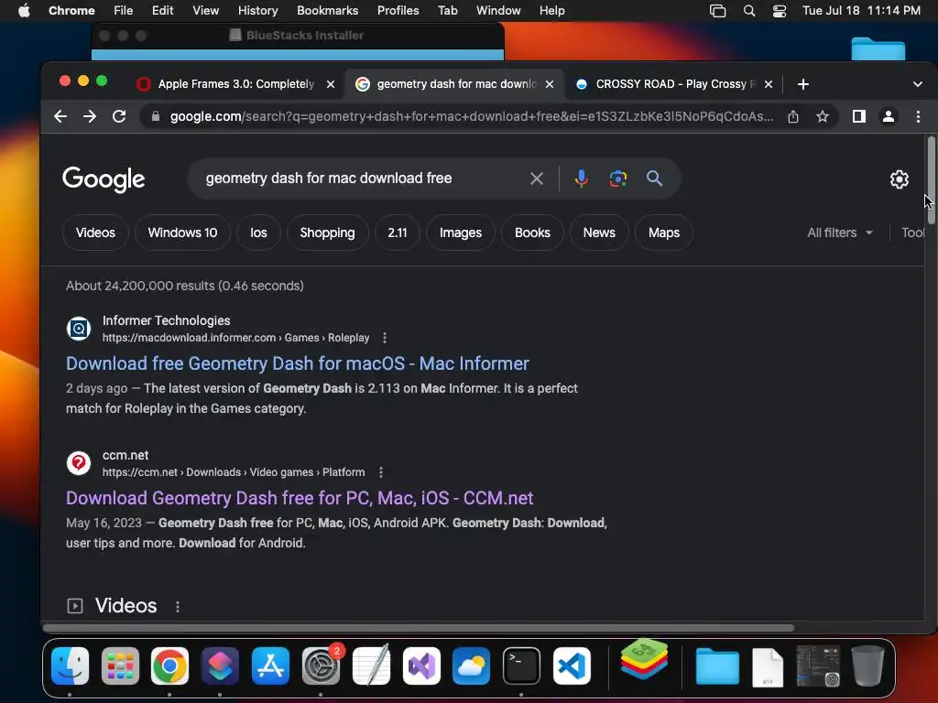Image resolution: width=938 pixels, height=703 pixels.
Task: Close the geometry dash search tab
Action: [550, 84]
